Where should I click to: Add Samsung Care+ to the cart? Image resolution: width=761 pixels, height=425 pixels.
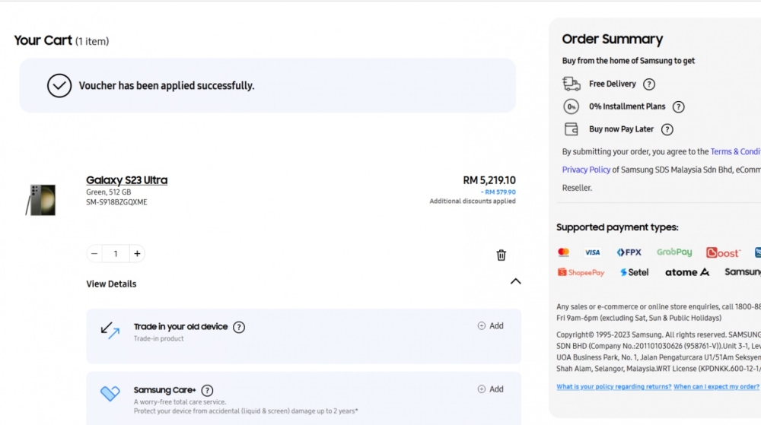(x=491, y=389)
